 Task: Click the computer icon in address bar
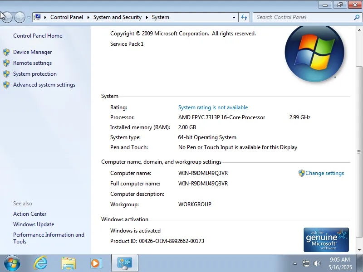point(37,17)
